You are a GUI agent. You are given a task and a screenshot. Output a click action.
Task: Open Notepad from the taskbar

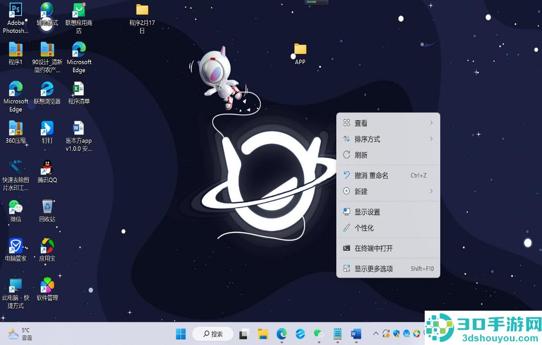click(x=337, y=334)
